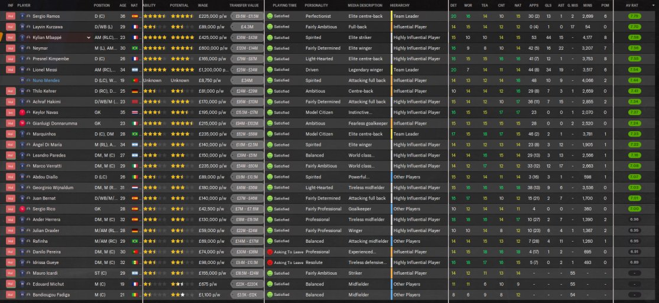This screenshot has width=659, height=303.
Task: Select the 'Resolute' personality cell
Action: [x=314, y=263]
